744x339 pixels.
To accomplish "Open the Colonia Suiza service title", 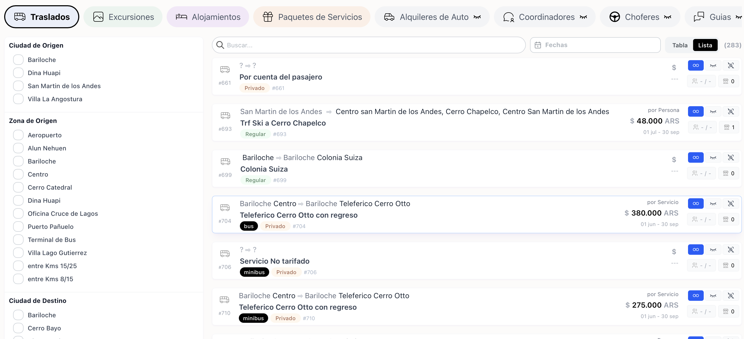I will click(x=264, y=169).
